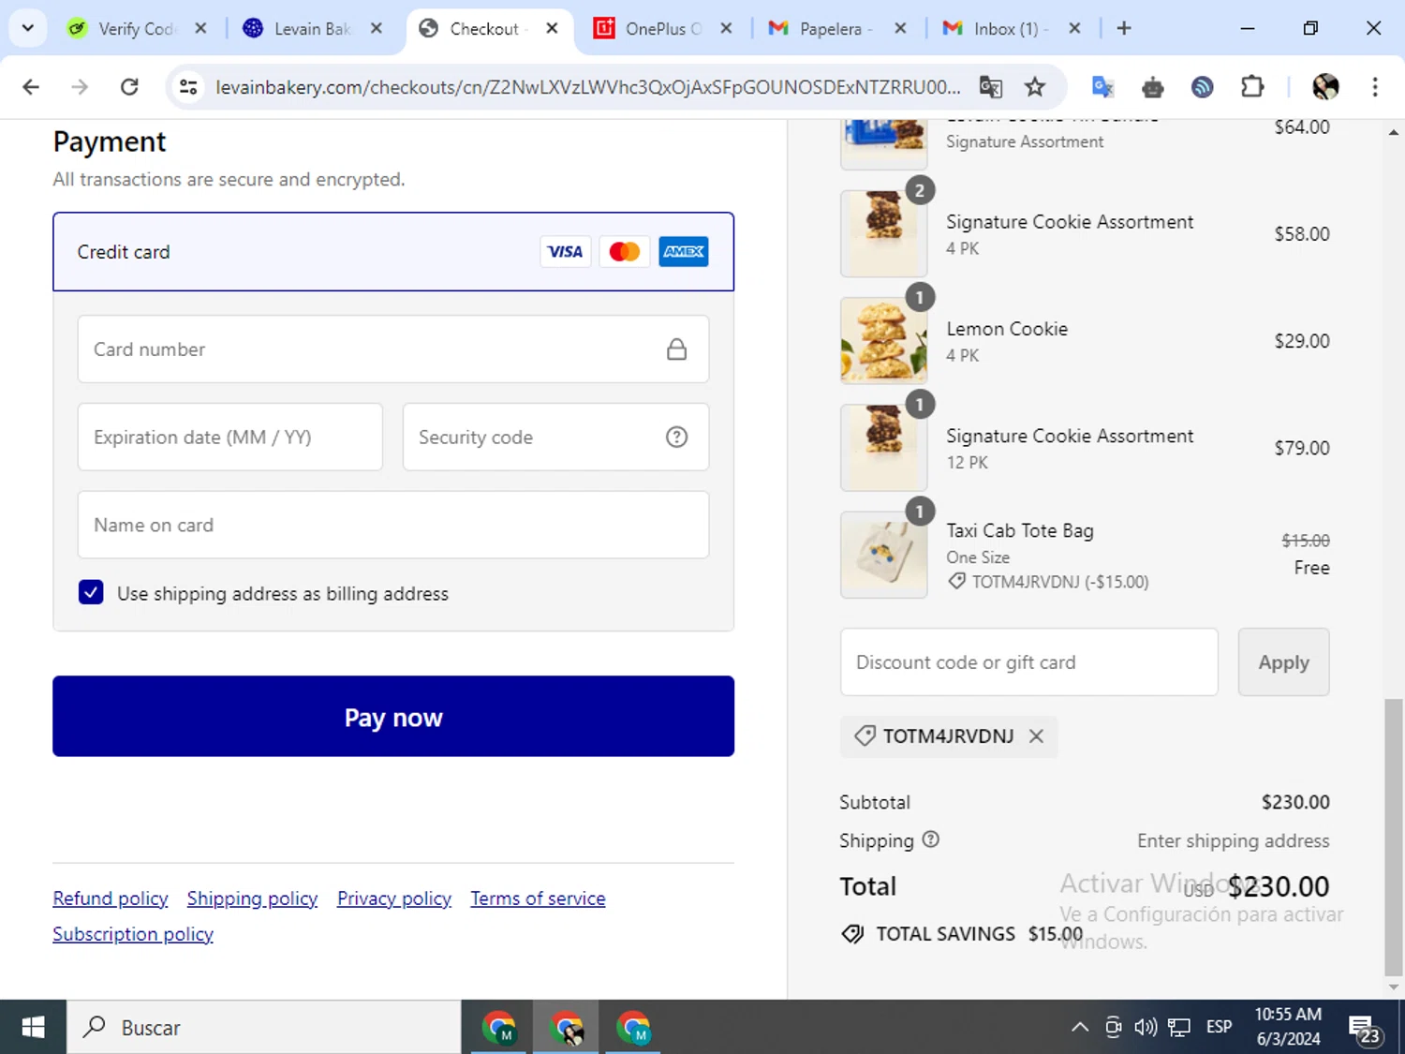This screenshot has height=1054, width=1405.
Task: Show security code help tooltip
Action: coord(676,438)
